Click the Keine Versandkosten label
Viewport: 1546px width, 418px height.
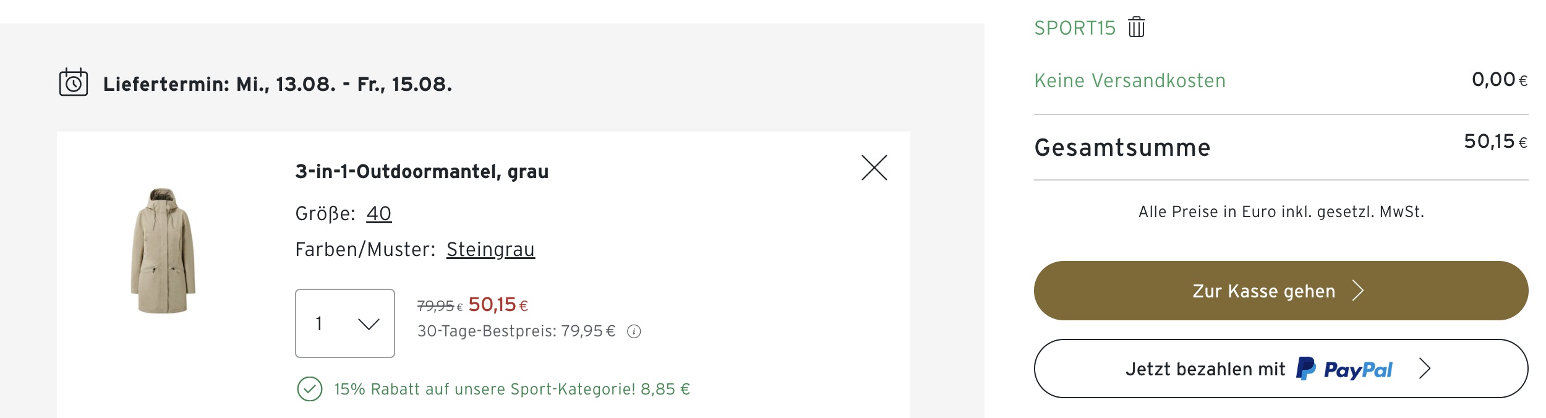1130,81
